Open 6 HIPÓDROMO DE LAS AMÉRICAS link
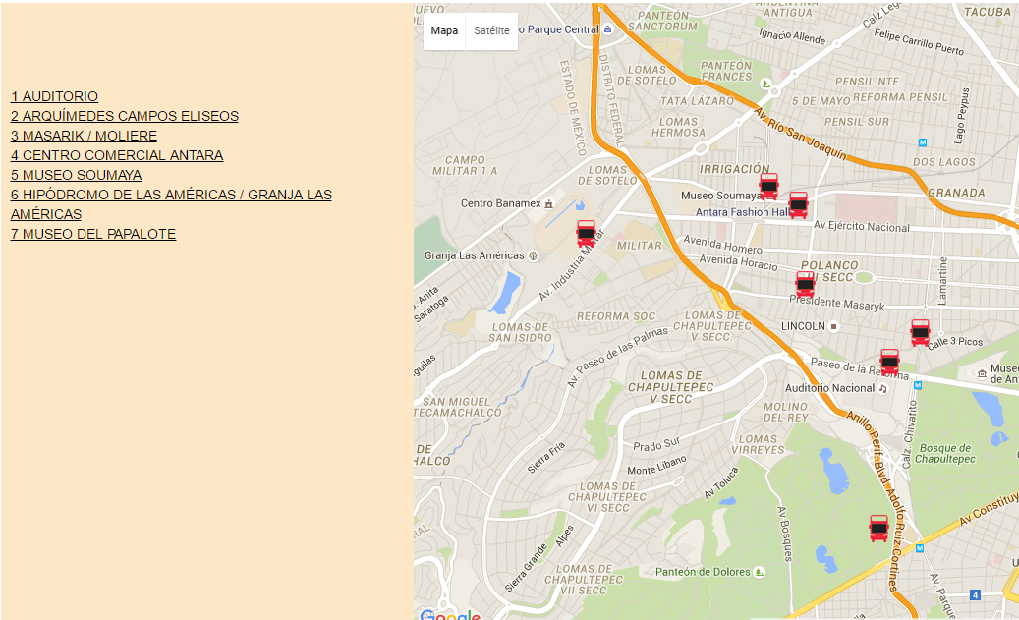 click(171, 195)
